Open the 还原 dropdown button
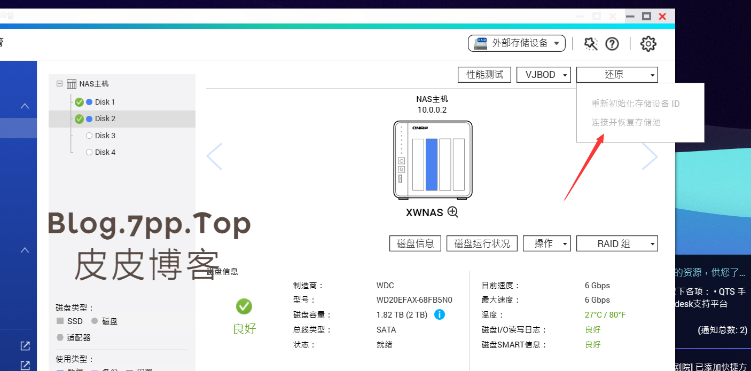The height and width of the screenshot is (371, 751). pos(617,75)
